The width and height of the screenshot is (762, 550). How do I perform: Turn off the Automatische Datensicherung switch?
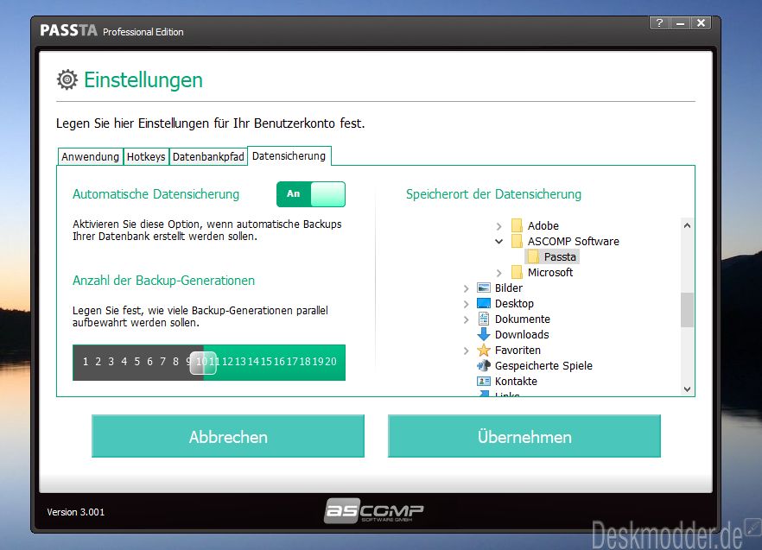[311, 194]
